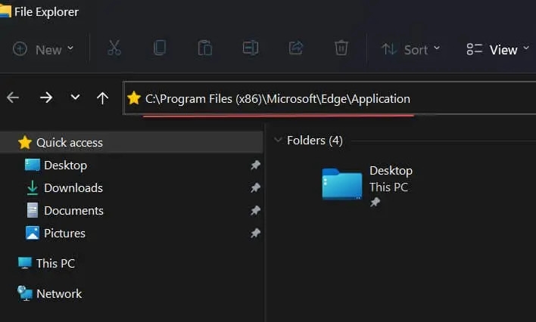This screenshot has height=322, width=536.
Task: Click the pin icon beside sidebar Desktop
Action: tap(255, 166)
